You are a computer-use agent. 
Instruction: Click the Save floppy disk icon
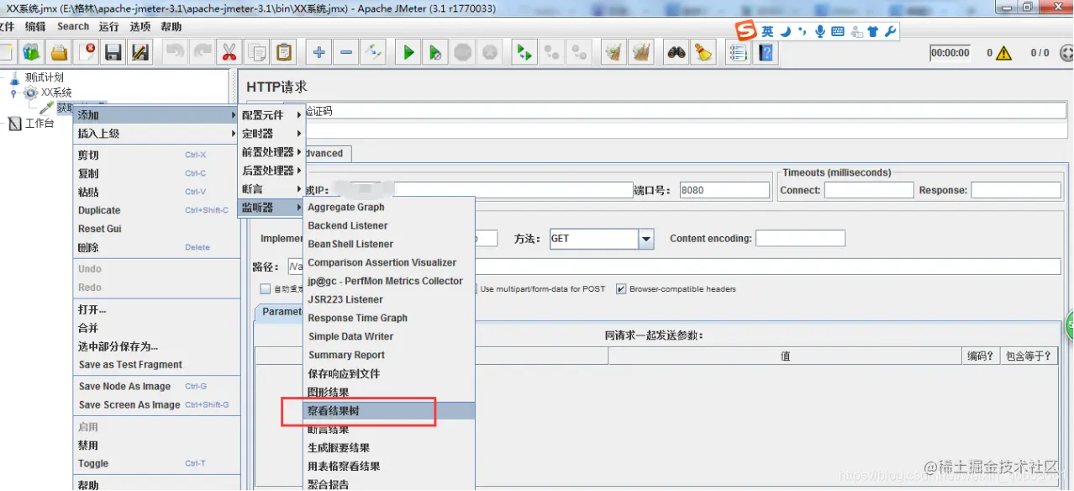pyautogui.click(x=113, y=52)
